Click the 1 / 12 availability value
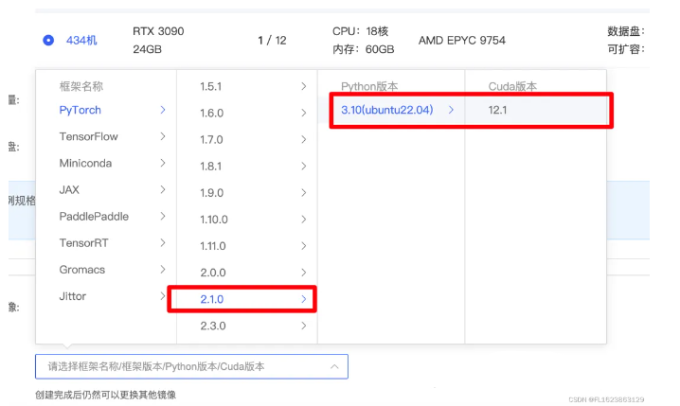 272,41
